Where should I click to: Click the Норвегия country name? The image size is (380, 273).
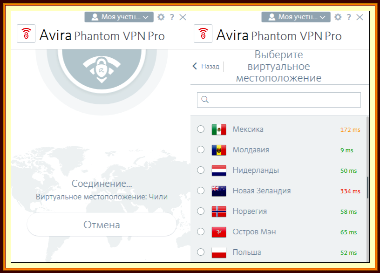250,211
